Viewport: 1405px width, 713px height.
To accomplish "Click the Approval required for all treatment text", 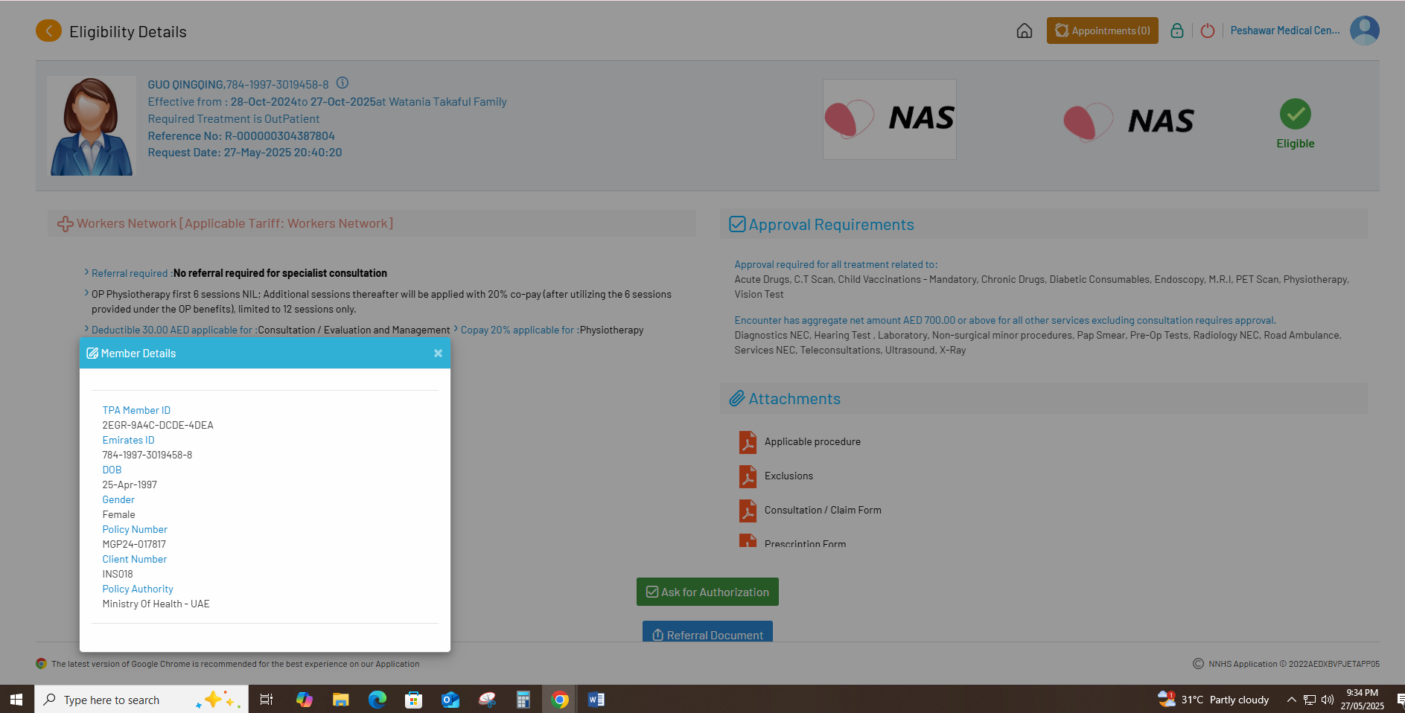I will coord(836,264).
